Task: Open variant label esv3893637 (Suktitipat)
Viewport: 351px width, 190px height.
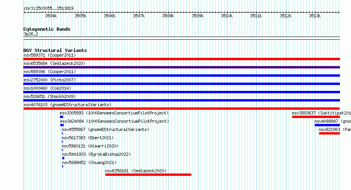Action: pyautogui.click(x=321, y=113)
